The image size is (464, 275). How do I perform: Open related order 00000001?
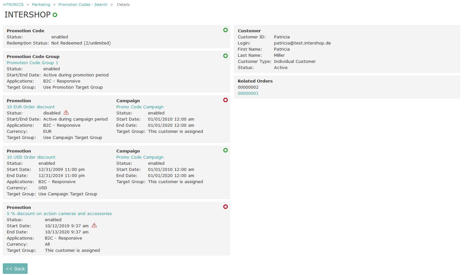tap(248, 93)
